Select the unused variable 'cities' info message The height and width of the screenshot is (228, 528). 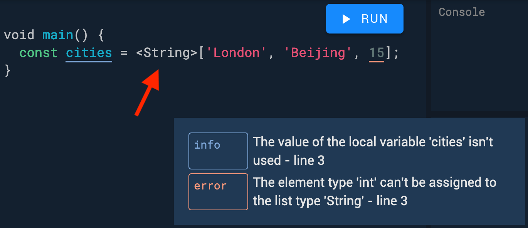pyautogui.click(x=373, y=151)
